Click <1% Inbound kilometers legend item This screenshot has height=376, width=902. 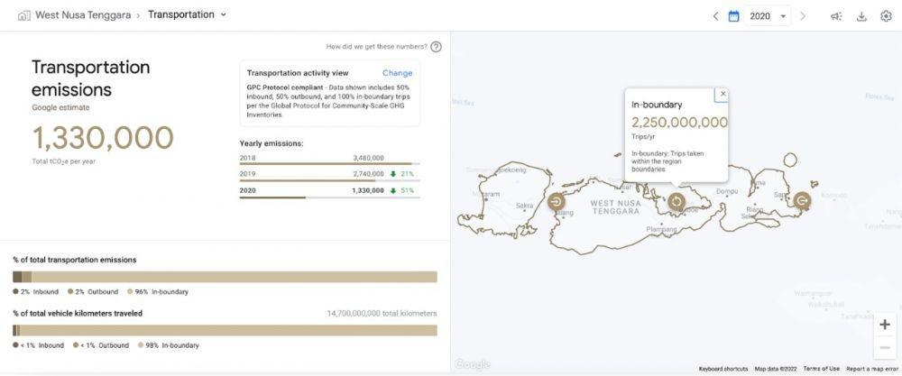tap(39, 345)
